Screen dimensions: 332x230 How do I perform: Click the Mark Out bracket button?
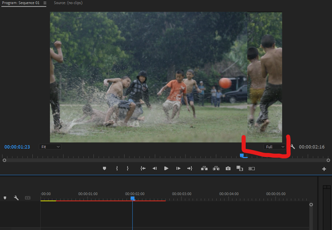pos(127,169)
